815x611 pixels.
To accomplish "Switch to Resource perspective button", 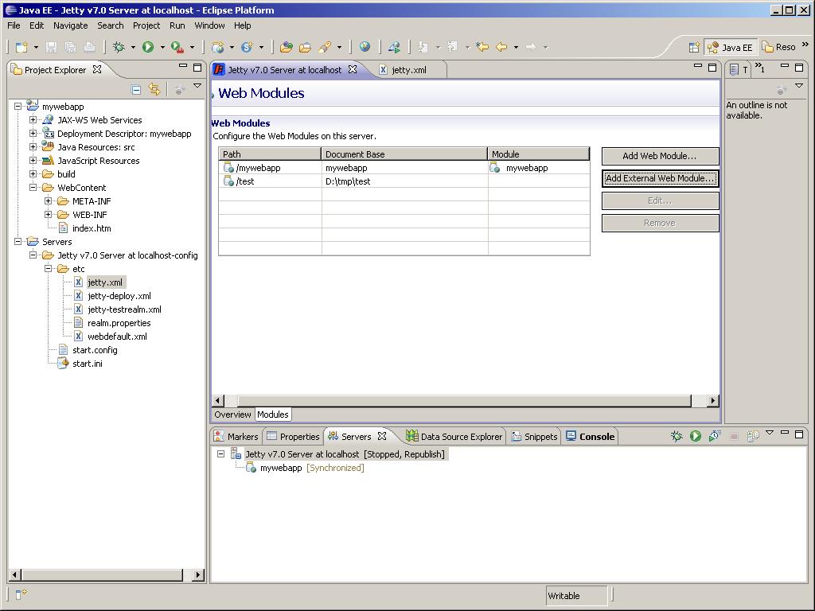I will tap(779, 47).
